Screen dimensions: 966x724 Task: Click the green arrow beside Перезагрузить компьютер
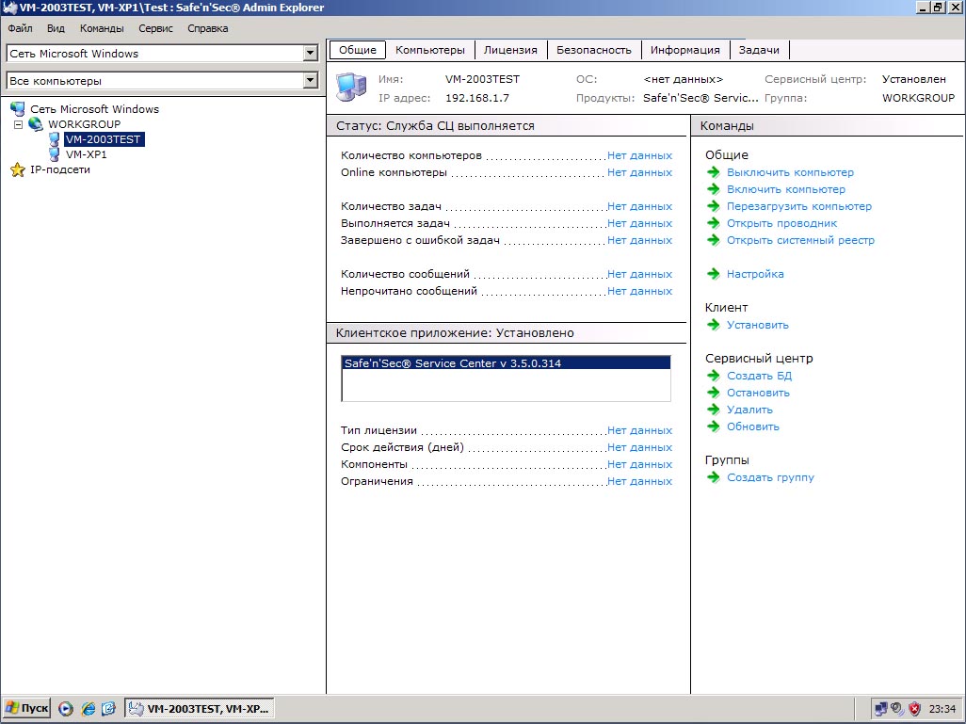[x=714, y=206]
